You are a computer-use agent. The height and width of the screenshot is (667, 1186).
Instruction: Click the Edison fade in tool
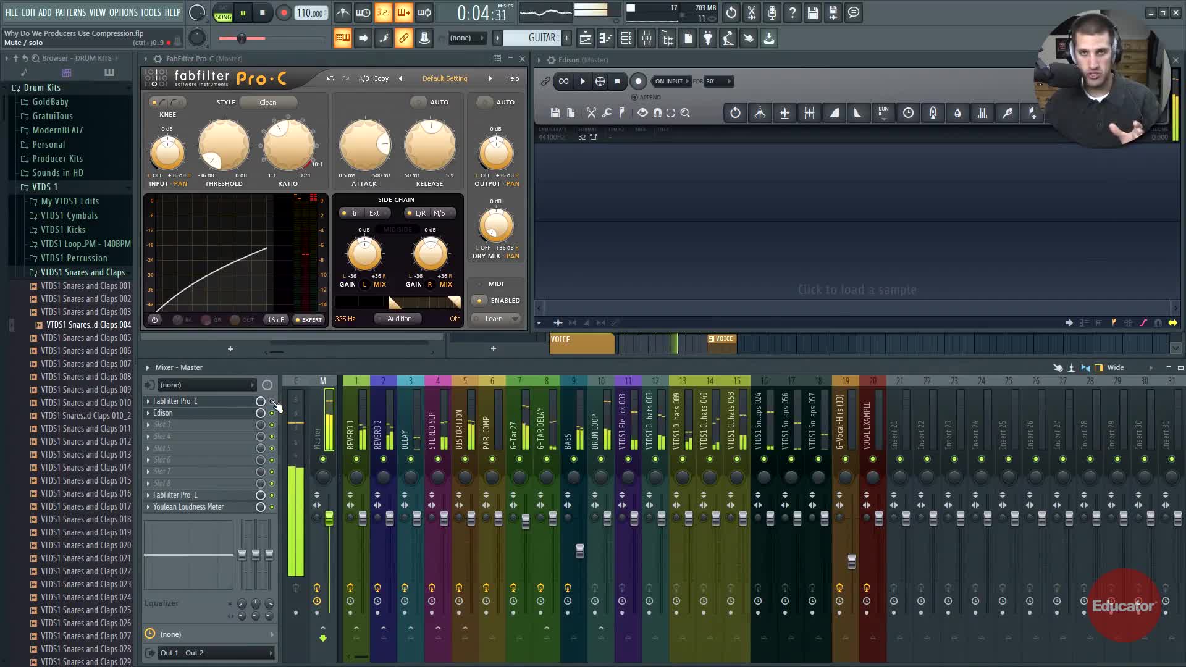(x=834, y=113)
